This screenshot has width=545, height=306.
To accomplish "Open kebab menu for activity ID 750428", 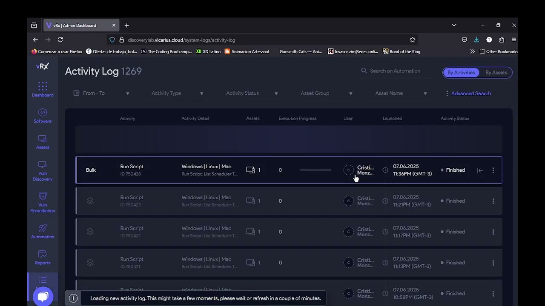I will (493, 170).
